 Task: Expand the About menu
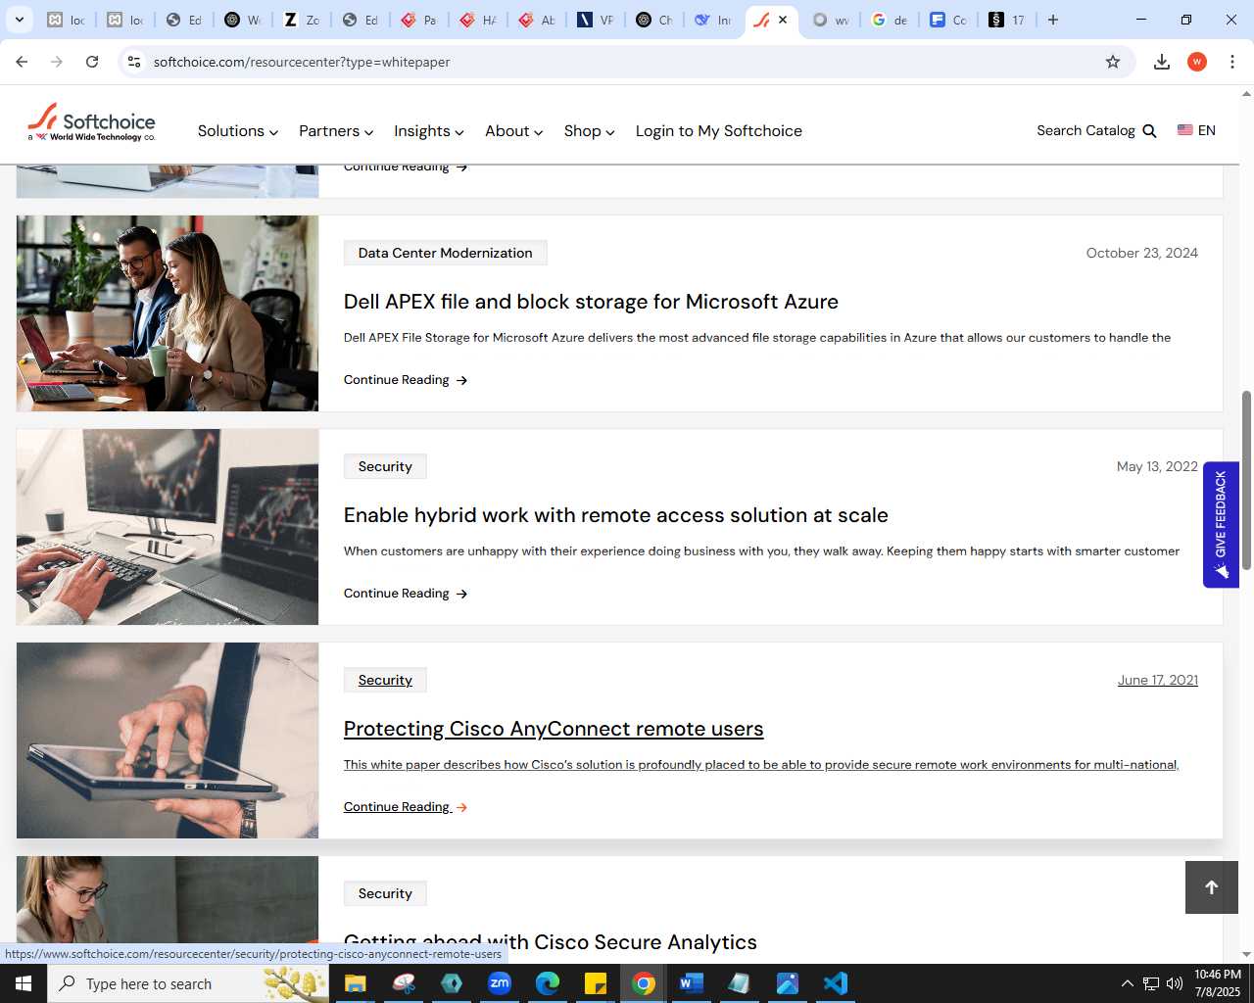coord(514,131)
